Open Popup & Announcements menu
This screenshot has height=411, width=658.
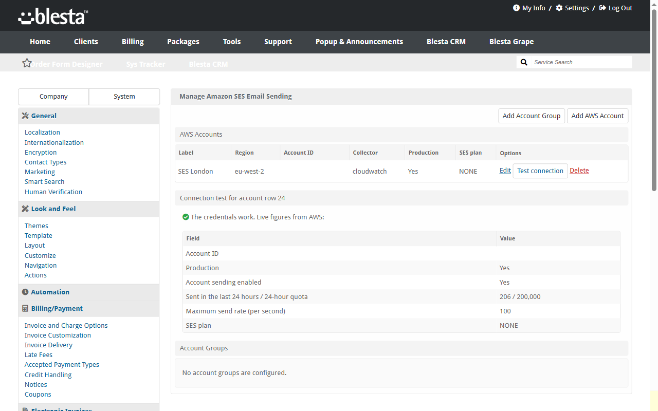359,42
